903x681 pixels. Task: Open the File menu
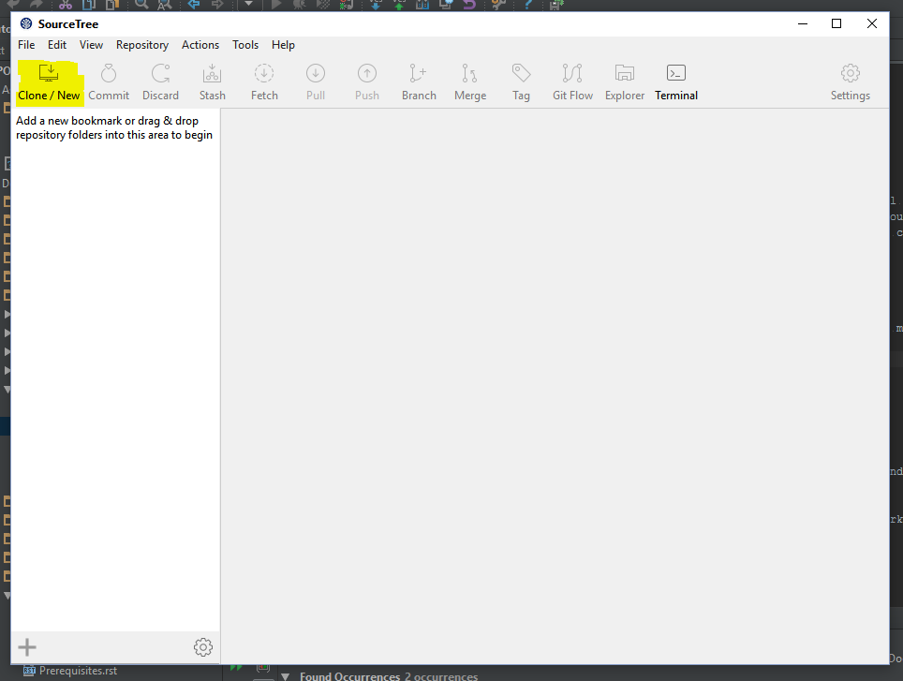point(26,45)
